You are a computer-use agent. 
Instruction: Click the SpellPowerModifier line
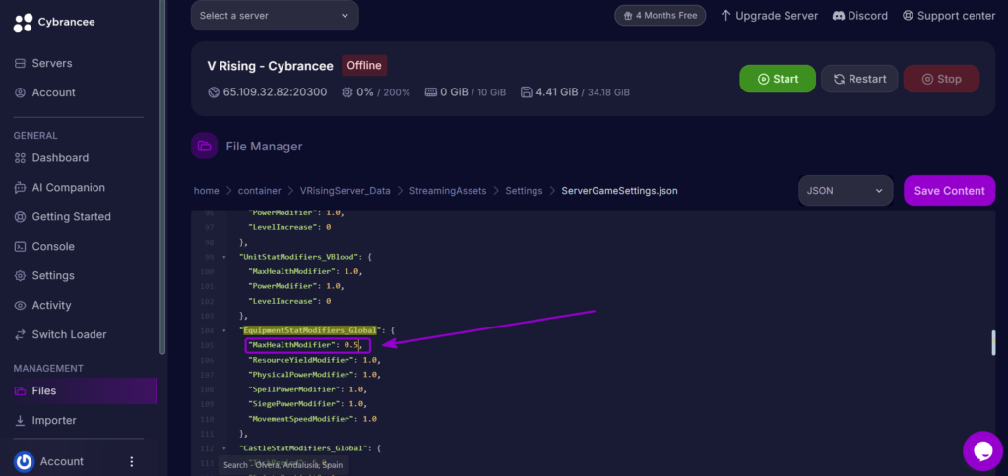coord(307,389)
